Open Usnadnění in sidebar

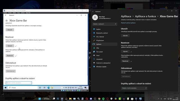tap(105, 59)
